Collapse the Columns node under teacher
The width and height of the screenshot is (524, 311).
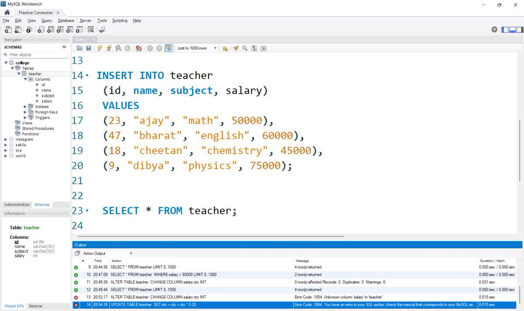coord(26,79)
